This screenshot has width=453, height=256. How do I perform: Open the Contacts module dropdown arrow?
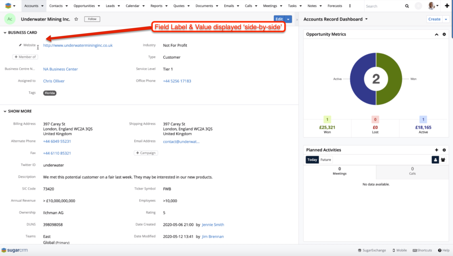pyautogui.click(x=66, y=6)
